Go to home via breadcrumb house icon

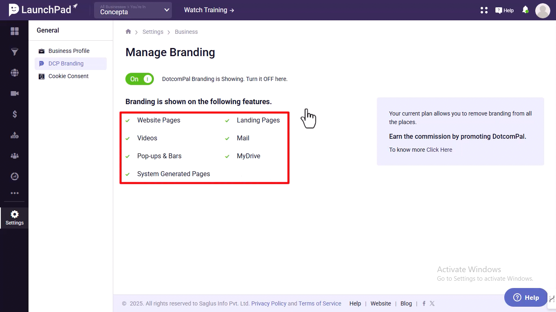(128, 32)
